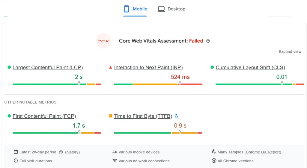Switch to the Mobile tab
The height and width of the screenshot is (168, 307).
point(135,9)
